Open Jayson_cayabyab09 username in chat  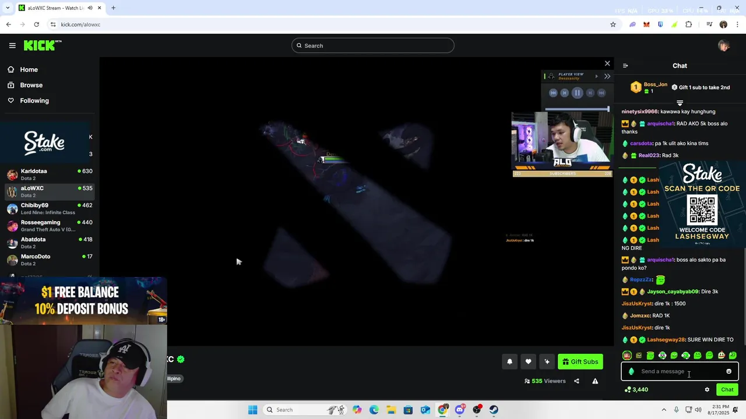[x=673, y=292]
